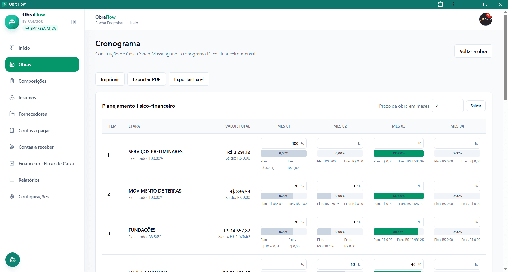508x272 pixels.
Task: Click the Composições clipboard icon
Action: [x=12, y=81]
